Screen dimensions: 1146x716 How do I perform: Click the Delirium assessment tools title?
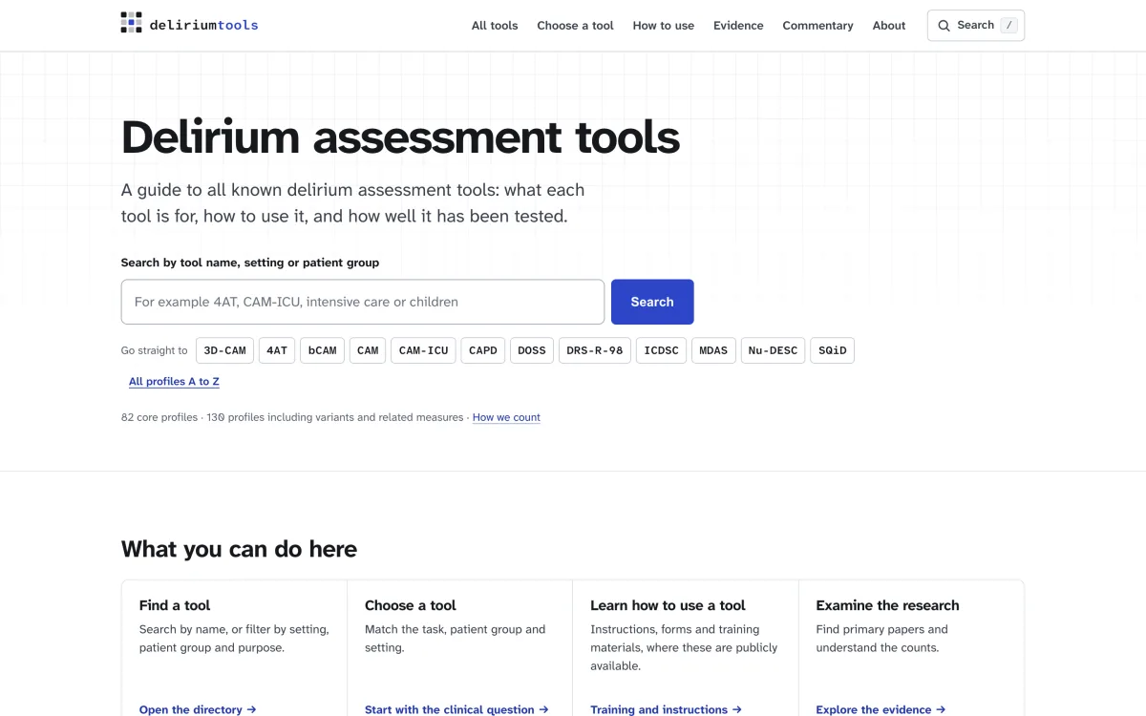point(400,137)
